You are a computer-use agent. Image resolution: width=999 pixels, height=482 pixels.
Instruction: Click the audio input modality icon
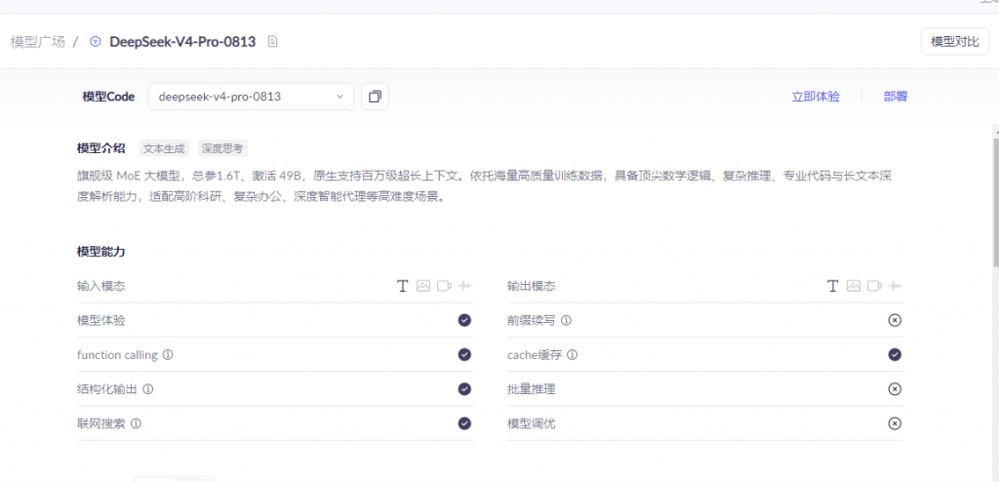(465, 286)
